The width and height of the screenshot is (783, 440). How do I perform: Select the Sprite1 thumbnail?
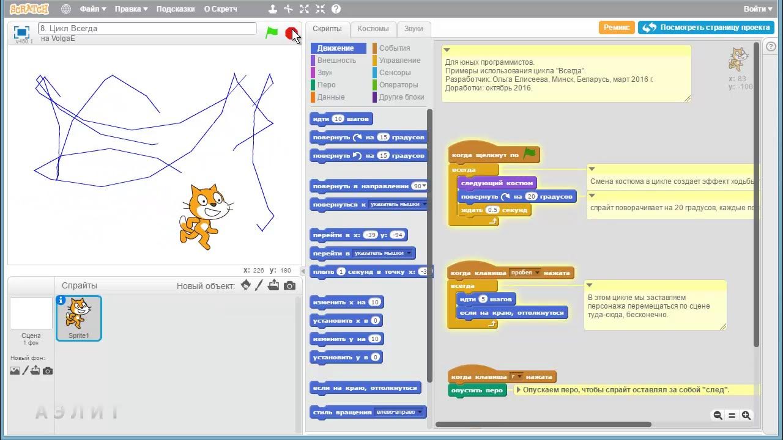click(x=79, y=318)
